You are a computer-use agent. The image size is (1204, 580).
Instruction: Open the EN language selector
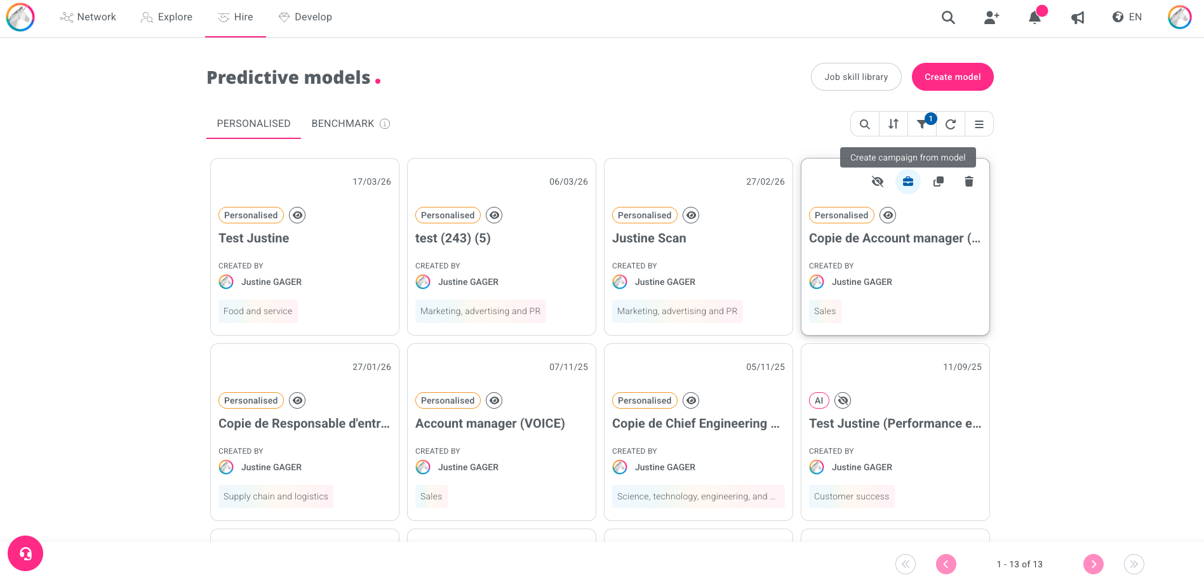[x=1127, y=17]
